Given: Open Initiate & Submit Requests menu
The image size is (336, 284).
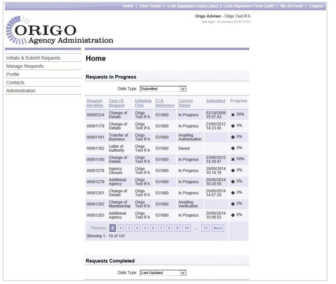Looking at the screenshot, I should 33,58.
